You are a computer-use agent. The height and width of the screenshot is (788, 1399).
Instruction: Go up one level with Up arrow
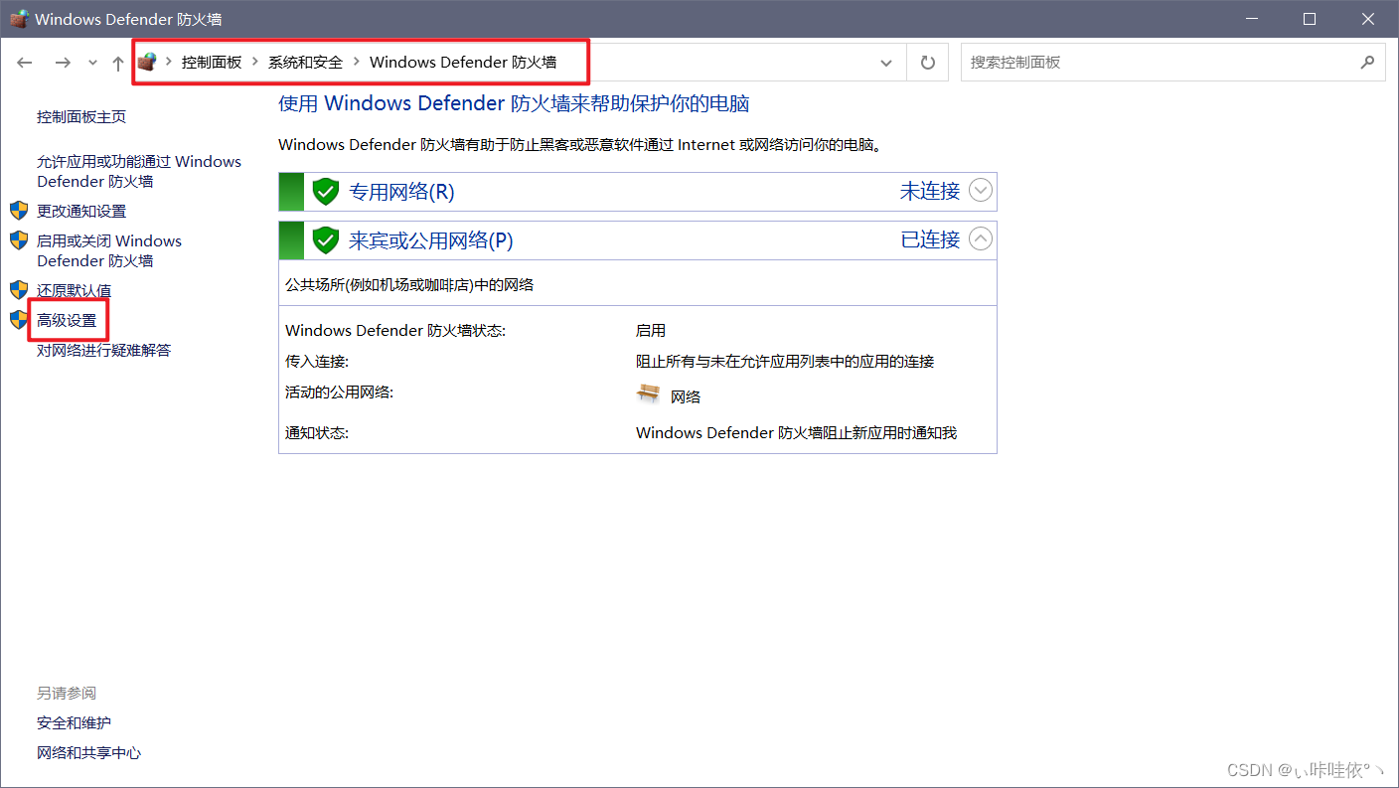click(x=118, y=63)
